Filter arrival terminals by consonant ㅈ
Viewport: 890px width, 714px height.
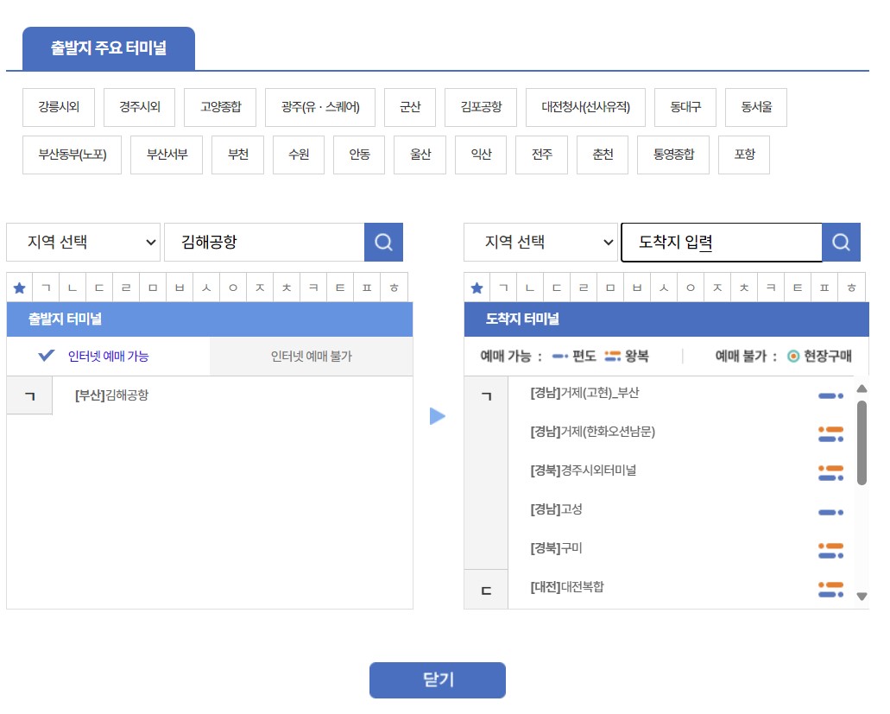(x=716, y=287)
